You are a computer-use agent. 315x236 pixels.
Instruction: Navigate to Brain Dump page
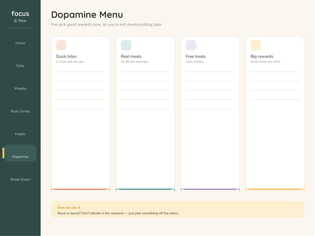click(x=20, y=111)
